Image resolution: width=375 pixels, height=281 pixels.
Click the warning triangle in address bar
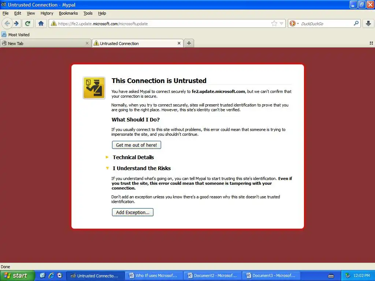click(x=54, y=23)
